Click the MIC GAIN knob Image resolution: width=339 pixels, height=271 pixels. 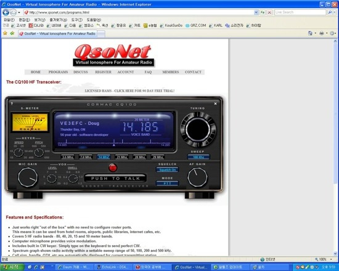[x=28, y=177]
